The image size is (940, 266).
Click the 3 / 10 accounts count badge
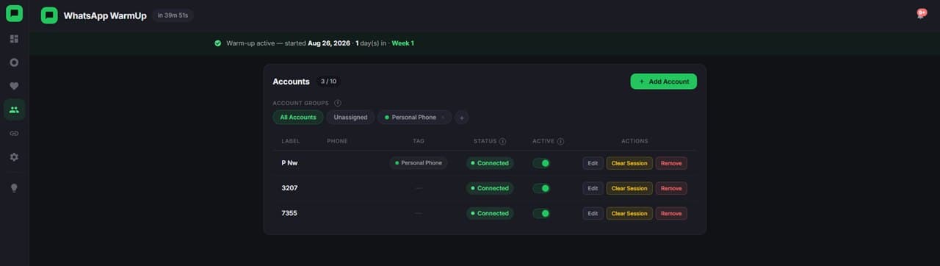(x=328, y=82)
